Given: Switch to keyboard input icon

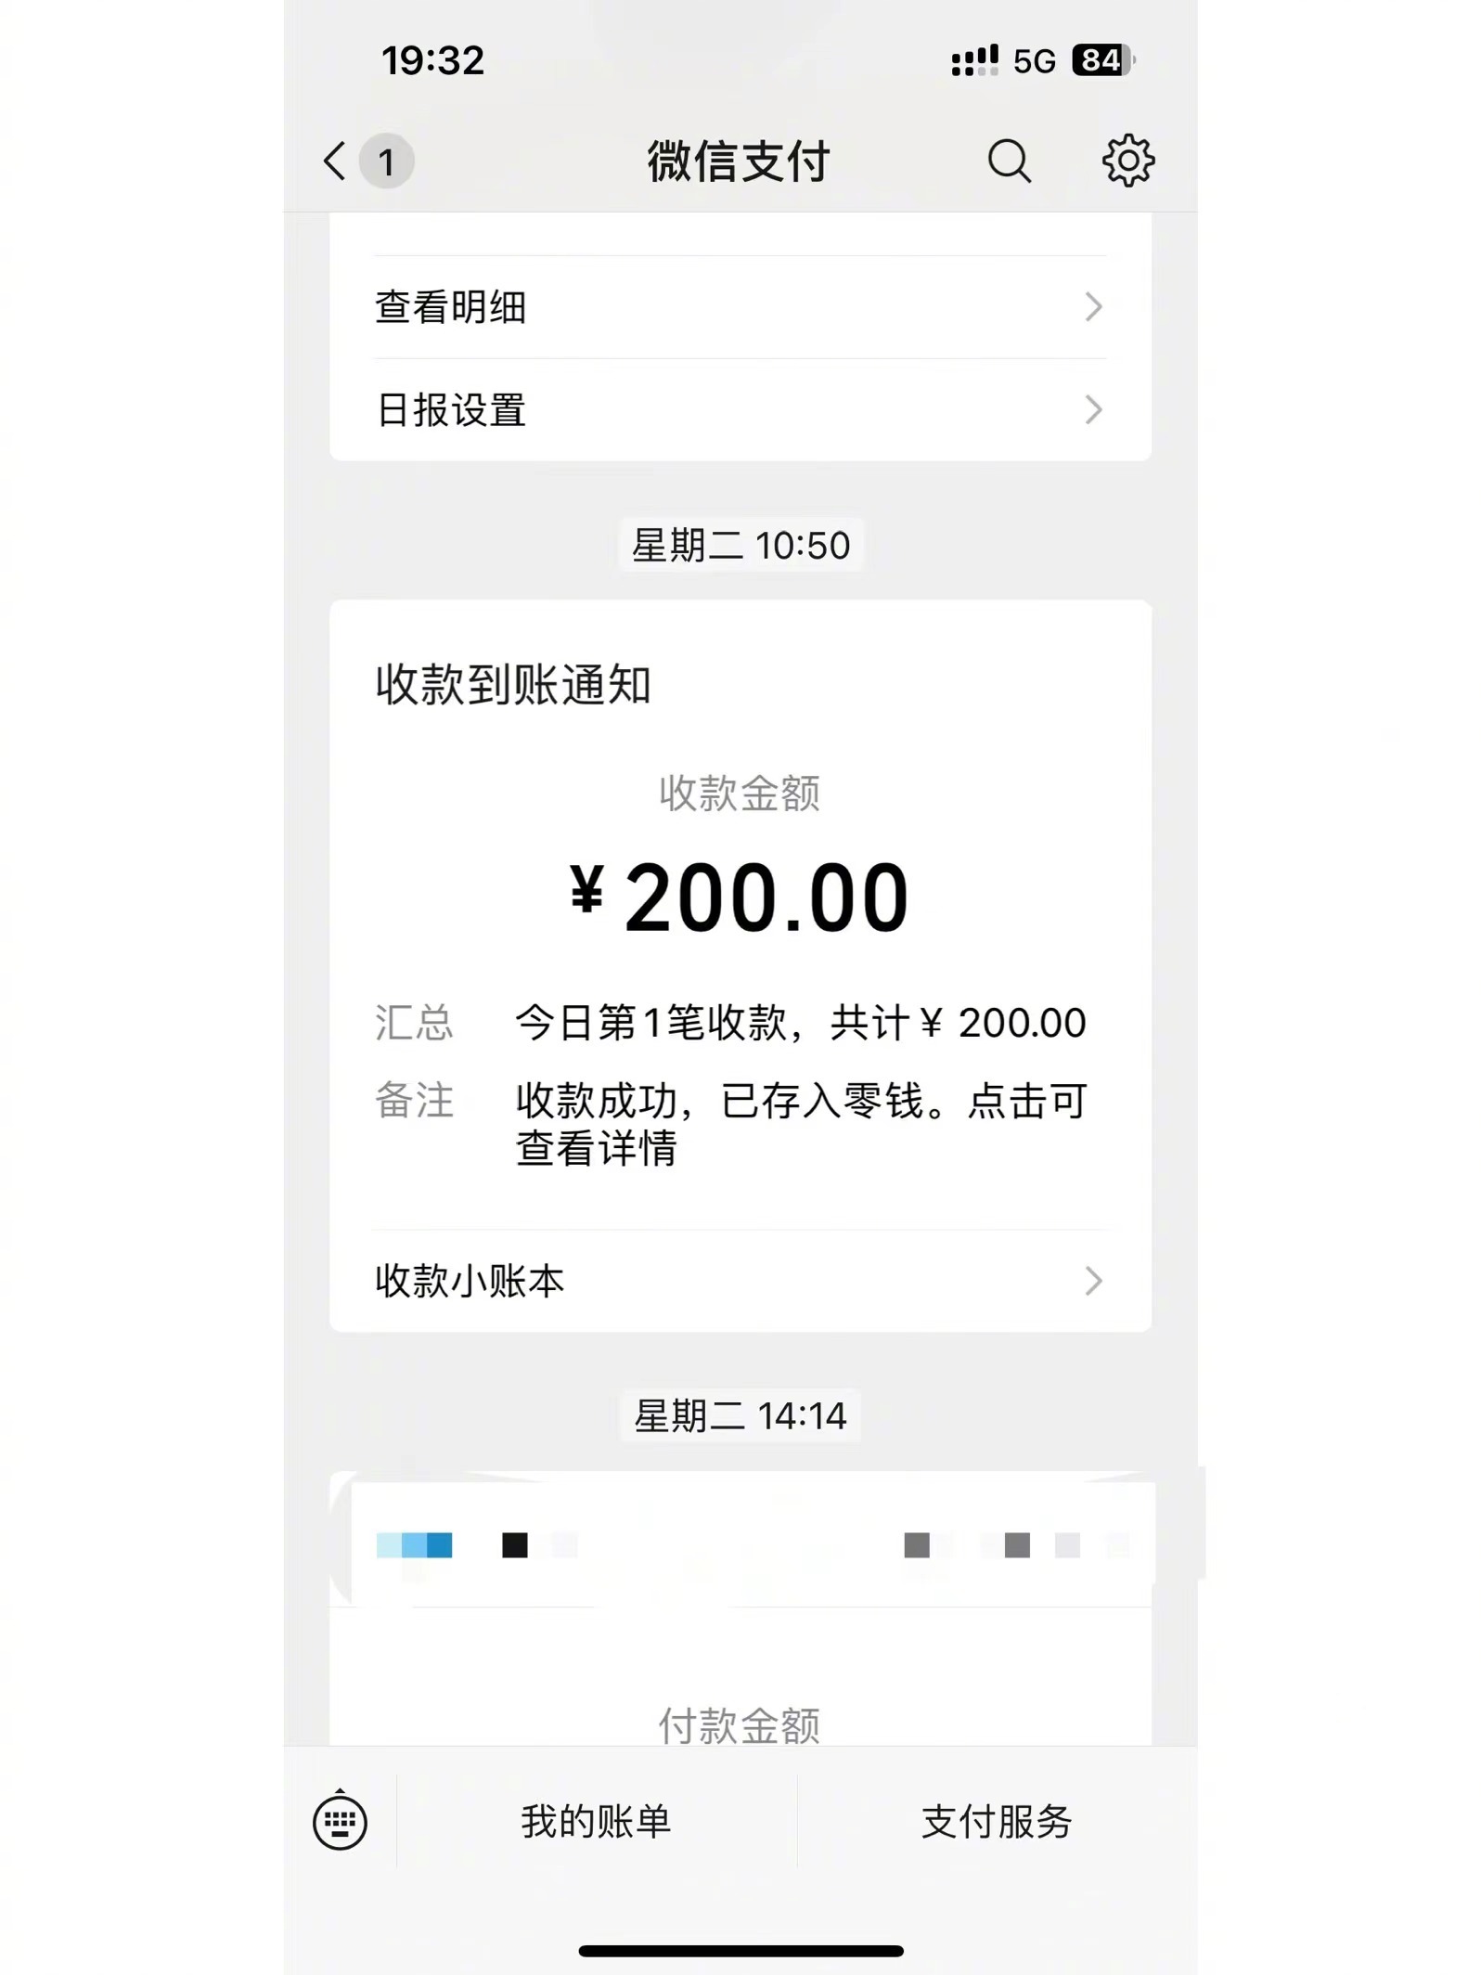Looking at the screenshot, I should coord(340,1821).
